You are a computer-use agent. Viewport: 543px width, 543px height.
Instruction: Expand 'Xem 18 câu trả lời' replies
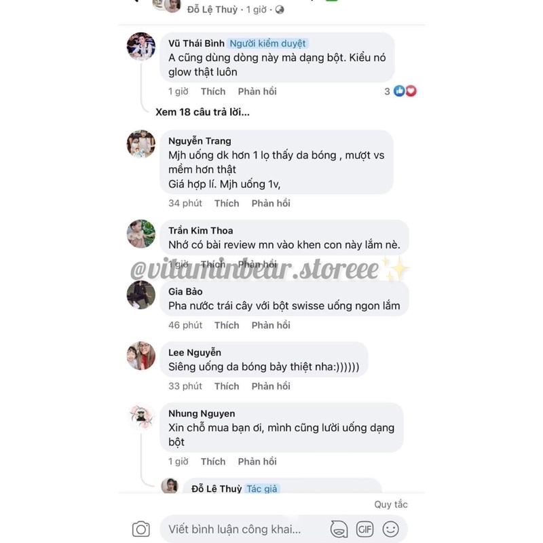pos(202,112)
